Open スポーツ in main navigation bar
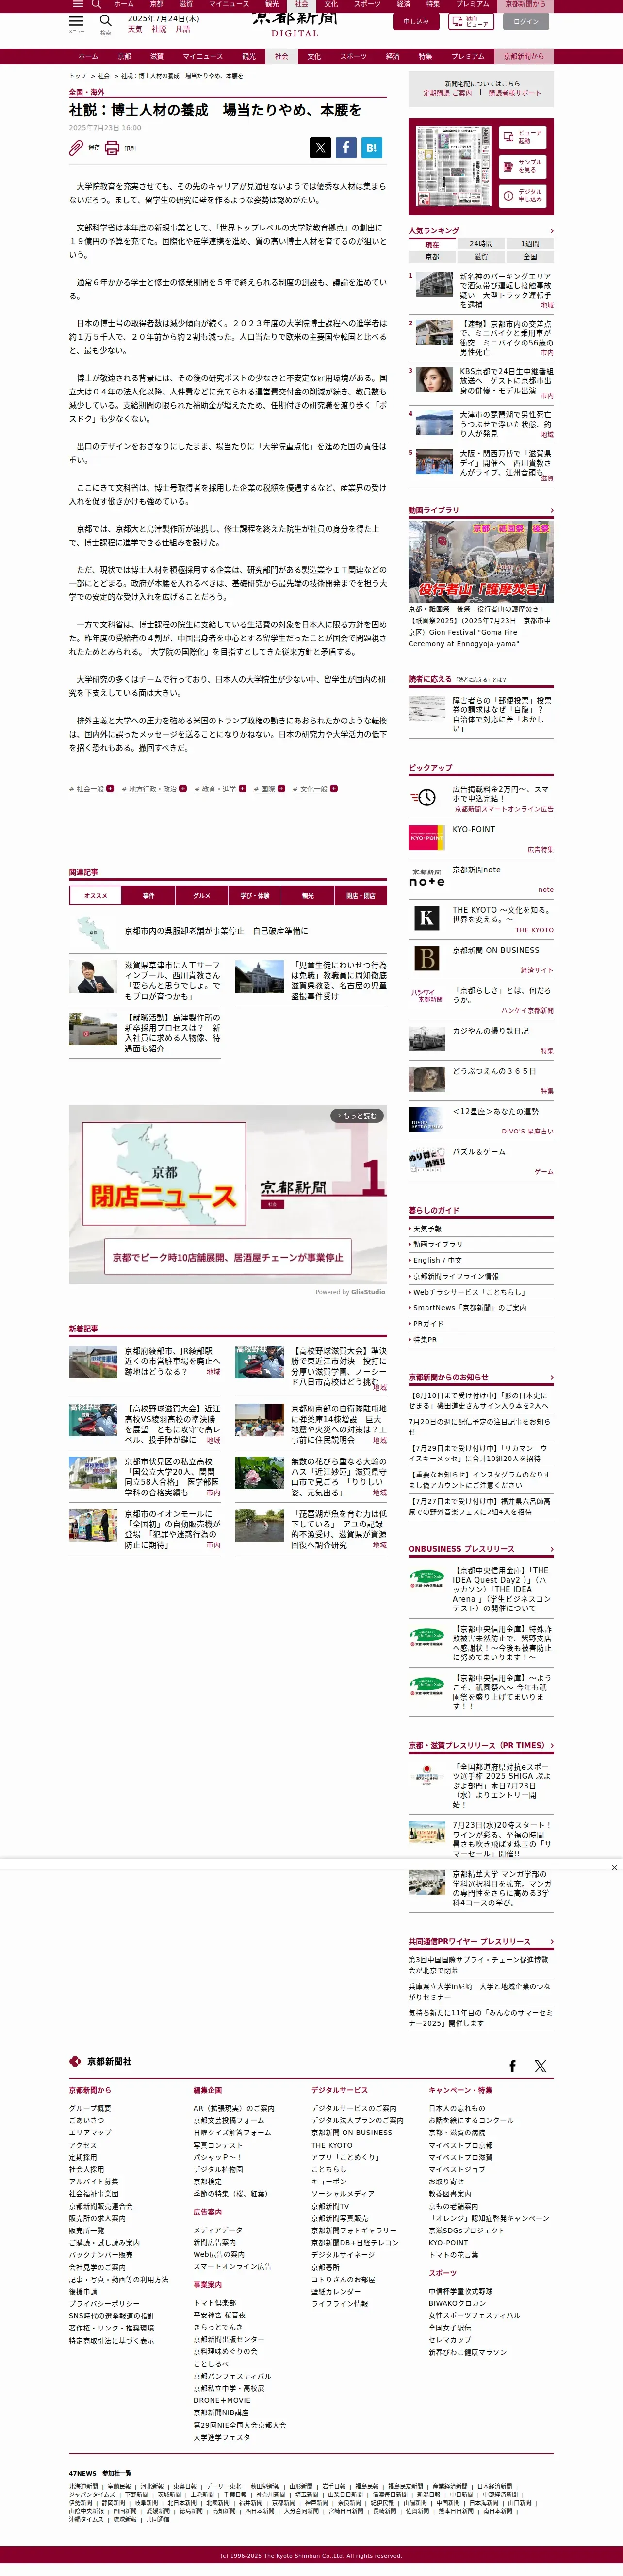This screenshot has width=623, height=2576. pos(353,56)
